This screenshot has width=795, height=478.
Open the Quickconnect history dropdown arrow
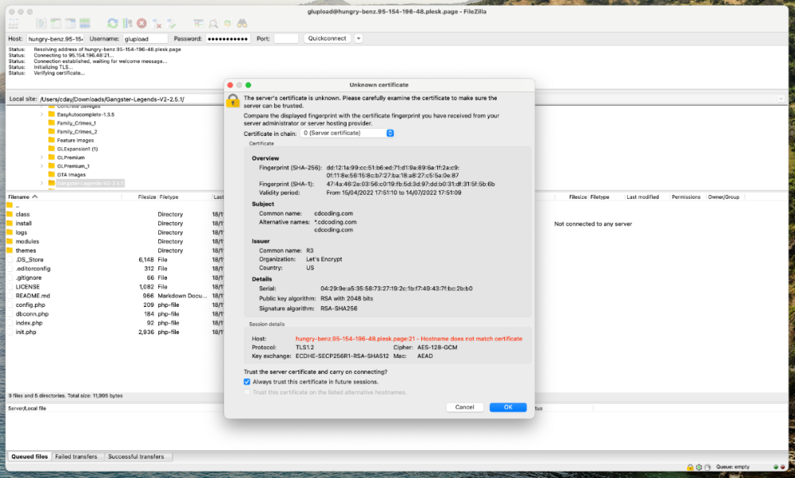point(359,38)
